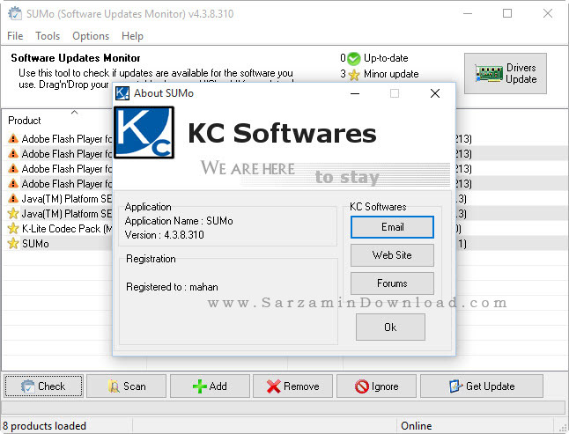Click the Get Update button
Image resolution: width=569 pixels, height=434 pixels.
pyautogui.click(x=482, y=386)
